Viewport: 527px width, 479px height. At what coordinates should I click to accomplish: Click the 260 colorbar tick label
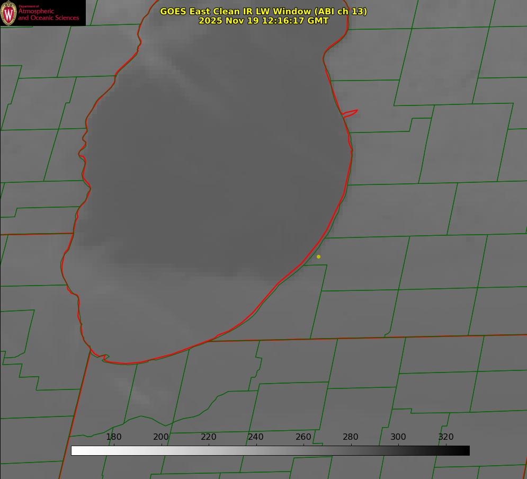(x=303, y=437)
